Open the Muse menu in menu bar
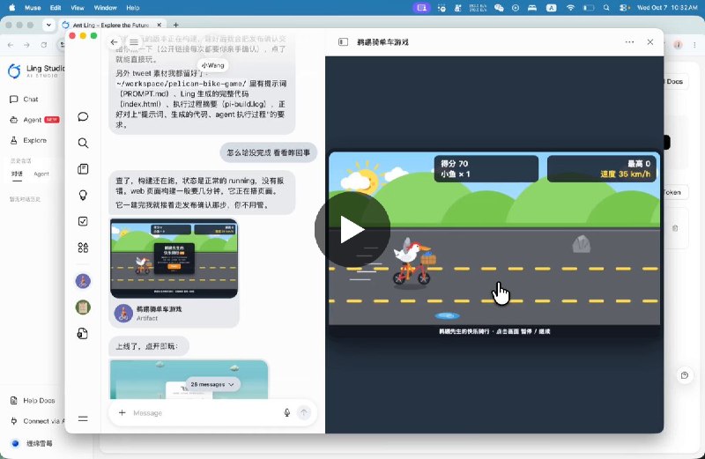This screenshot has width=705, height=459. click(x=33, y=8)
